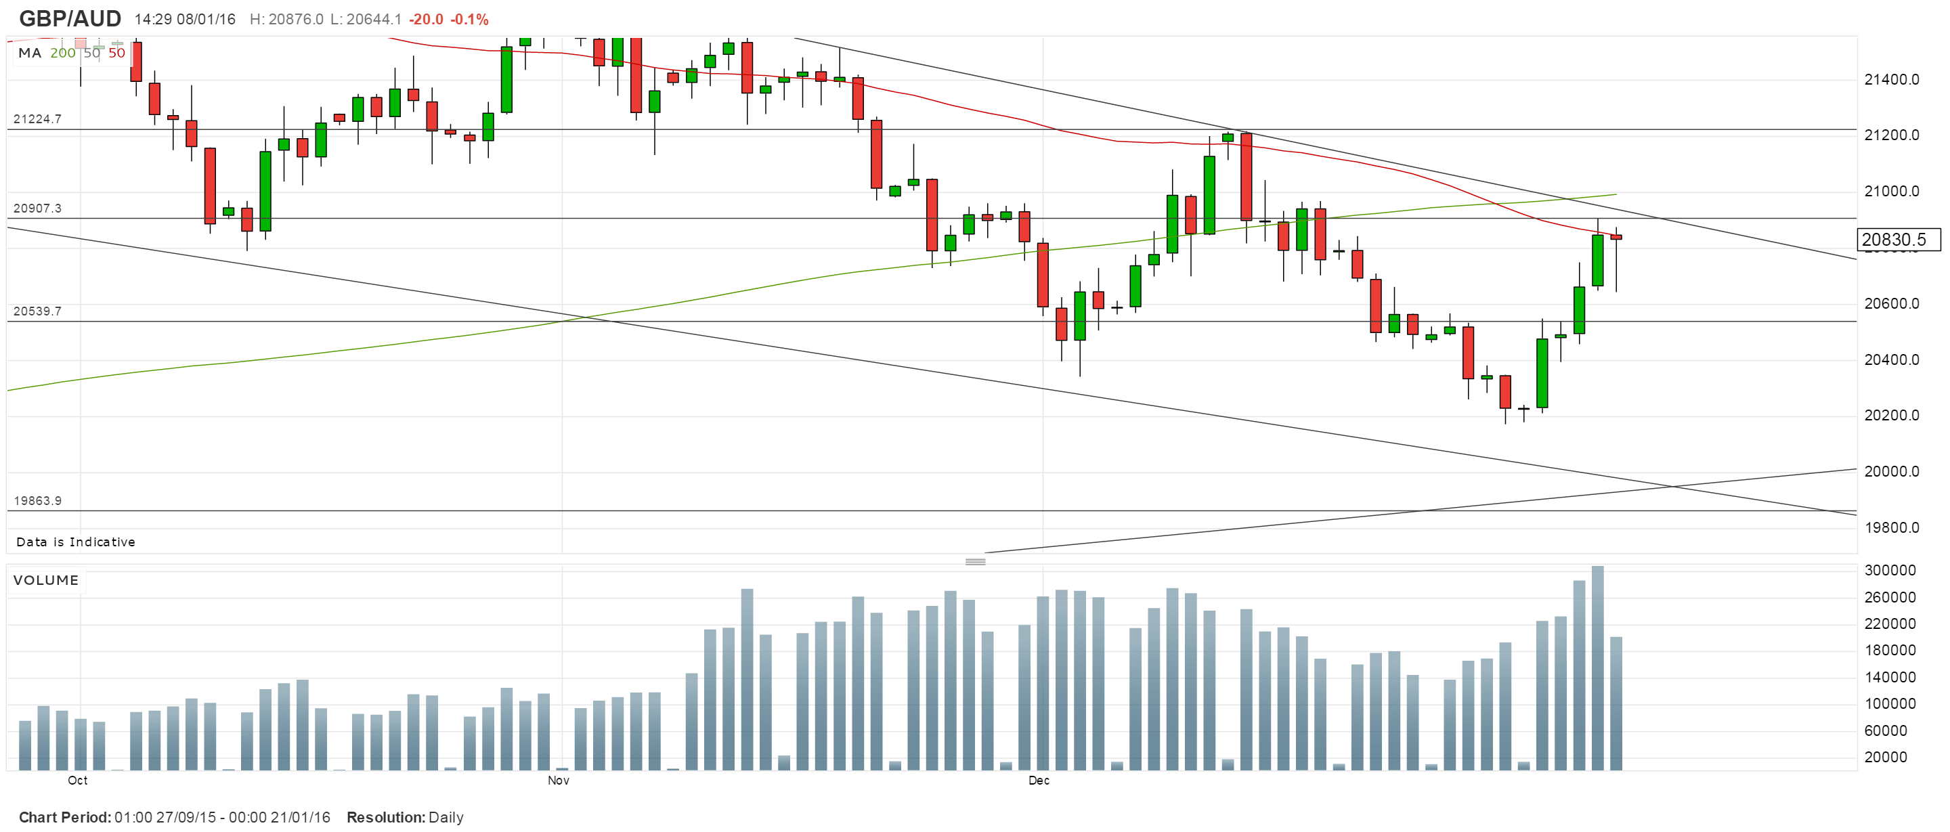Select the VOLUME panel label

(x=46, y=581)
